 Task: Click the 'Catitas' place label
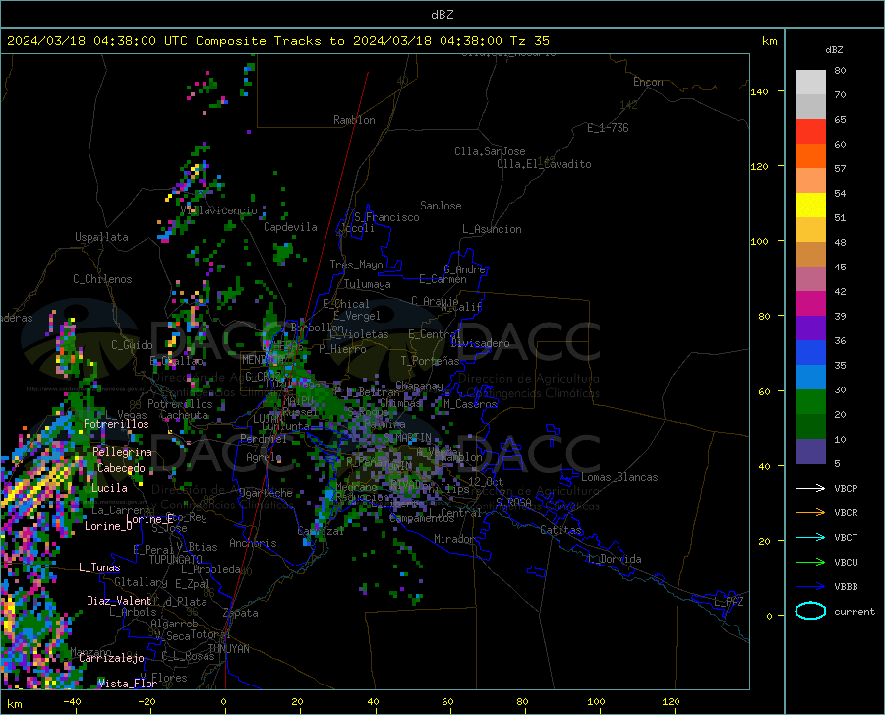point(560,530)
